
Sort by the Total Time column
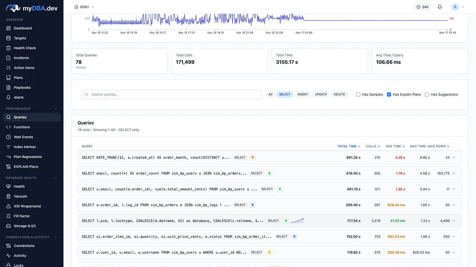(349, 146)
